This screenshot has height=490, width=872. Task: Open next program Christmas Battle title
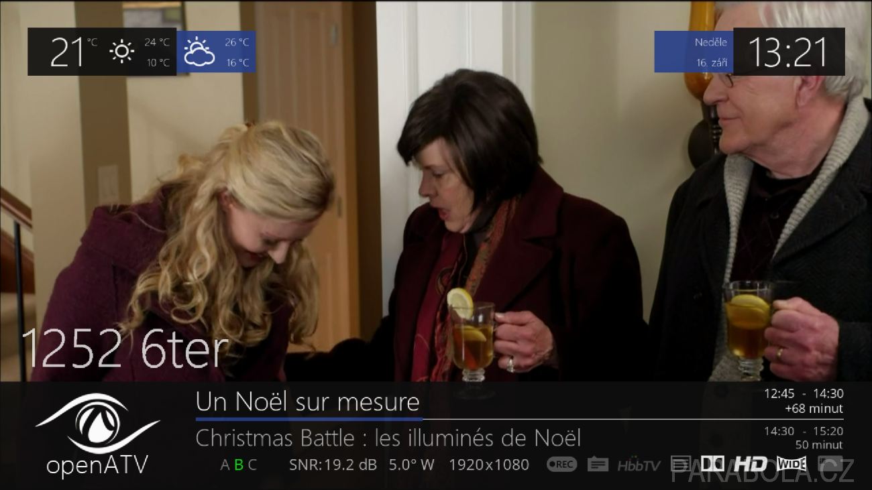[388, 438]
